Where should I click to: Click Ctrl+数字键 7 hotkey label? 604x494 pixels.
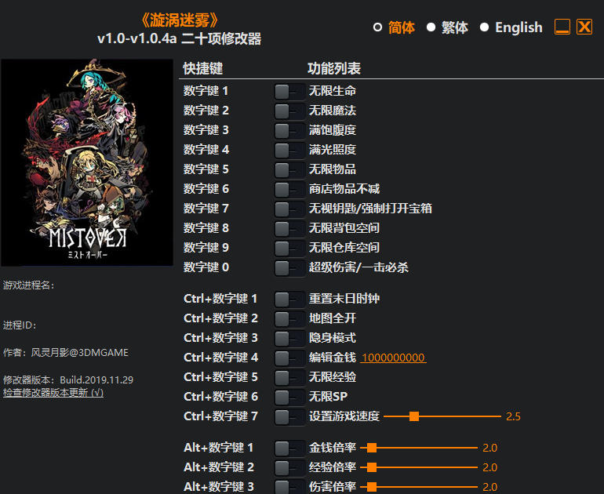(x=220, y=416)
